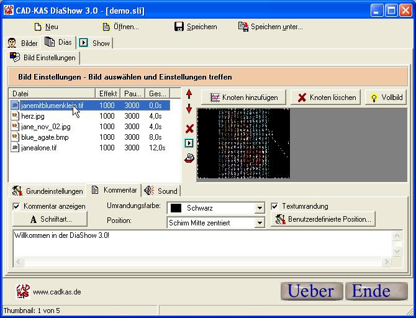Viewport: 416px width, 318px height.
Task: Click the Speichern floppy disk icon
Action: (179, 27)
